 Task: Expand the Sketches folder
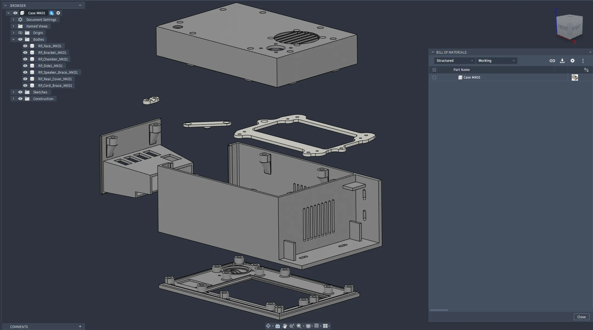point(13,92)
